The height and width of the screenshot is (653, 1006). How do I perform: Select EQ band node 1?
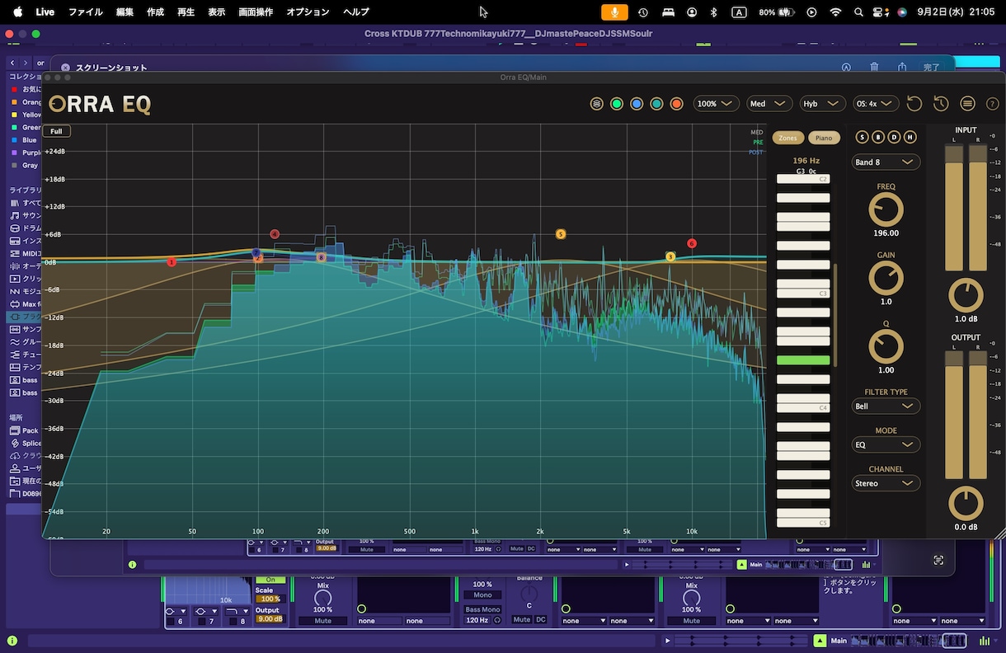pyautogui.click(x=172, y=262)
